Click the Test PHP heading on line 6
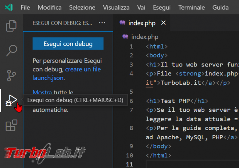 click(x=175, y=101)
